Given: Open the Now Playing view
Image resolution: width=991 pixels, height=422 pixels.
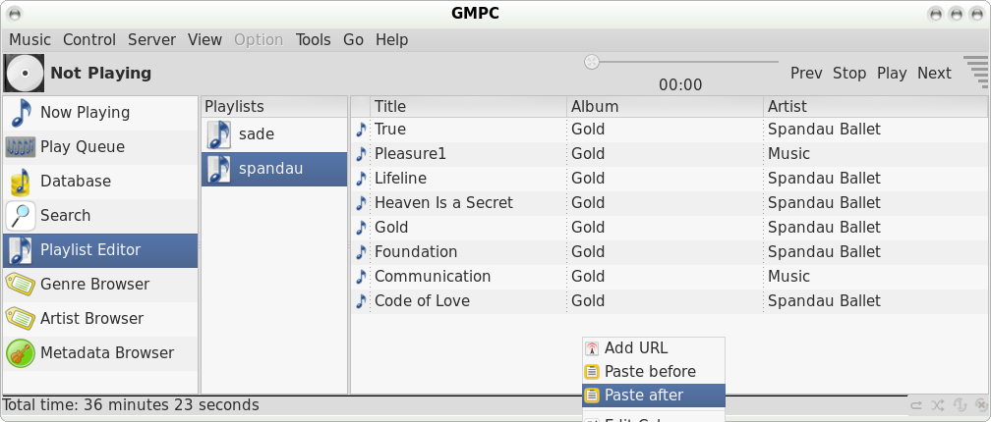Looking at the screenshot, I should tap(85, 113).
